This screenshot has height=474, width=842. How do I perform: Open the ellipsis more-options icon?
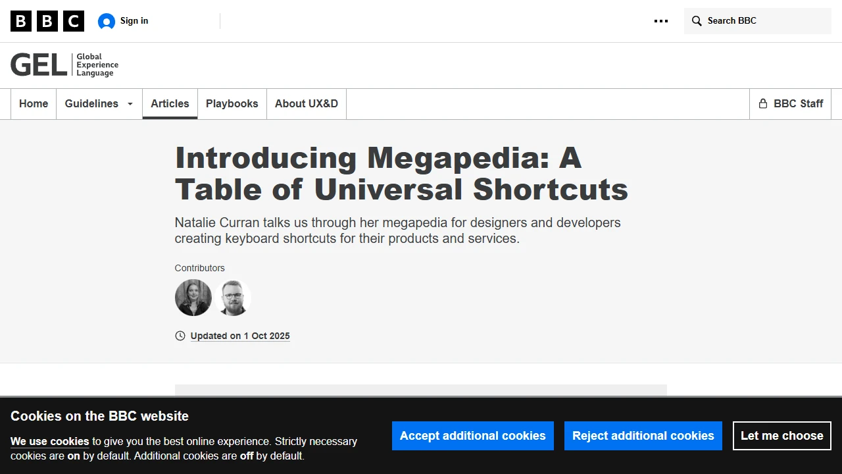(660, 20)
